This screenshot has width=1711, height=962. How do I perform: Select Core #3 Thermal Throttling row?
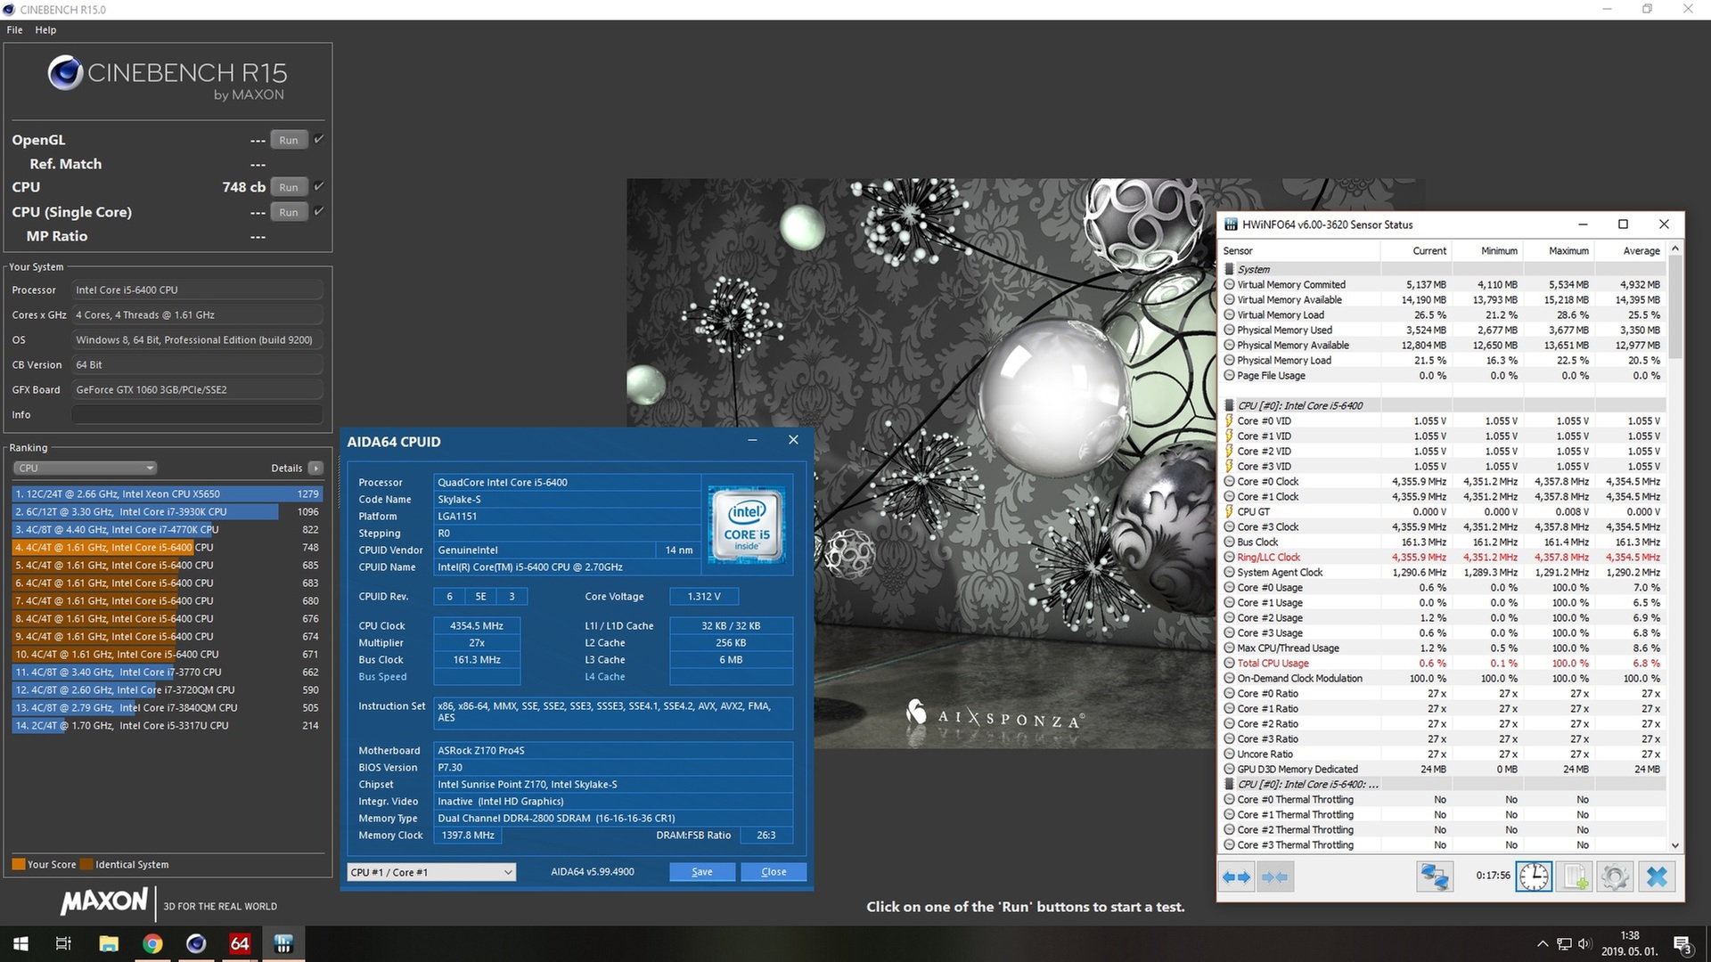point(1443,844)
